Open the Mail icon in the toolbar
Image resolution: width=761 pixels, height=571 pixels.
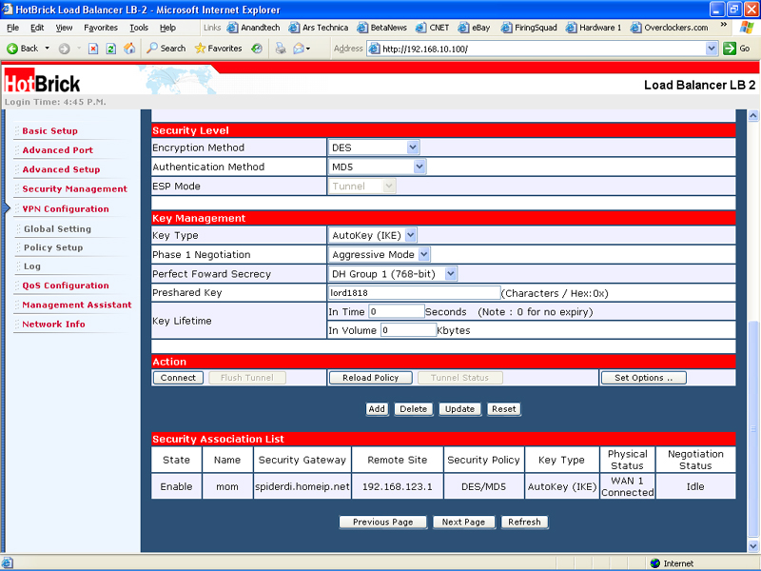299,49
